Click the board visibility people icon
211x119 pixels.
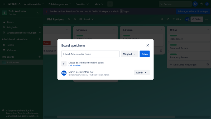pyautogui.click(x=75, y=19)
